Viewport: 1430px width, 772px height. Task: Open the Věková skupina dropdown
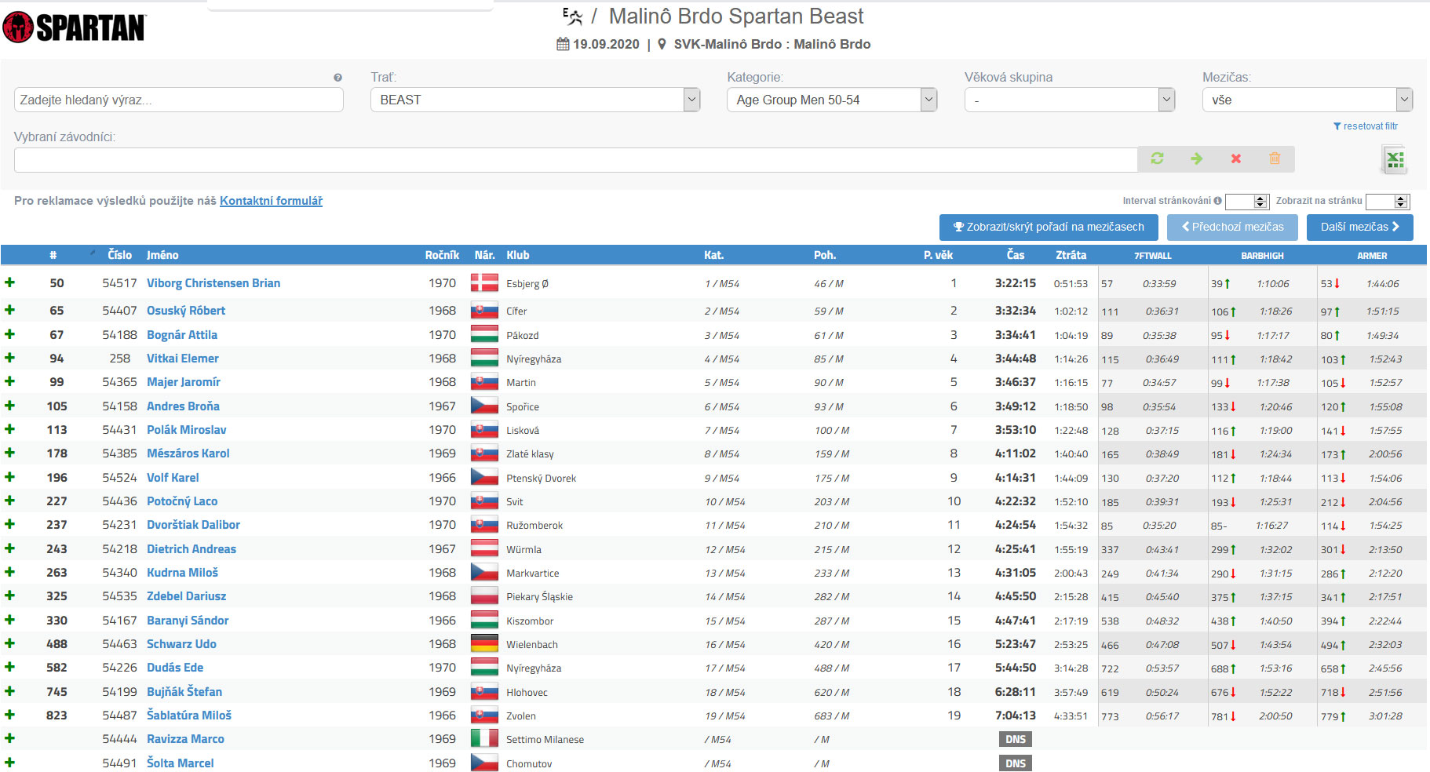(1070, 100)
